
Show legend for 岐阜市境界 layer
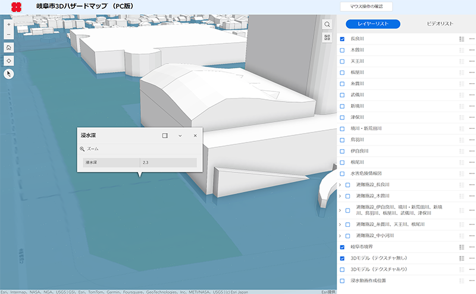click(x=462, y=247)
